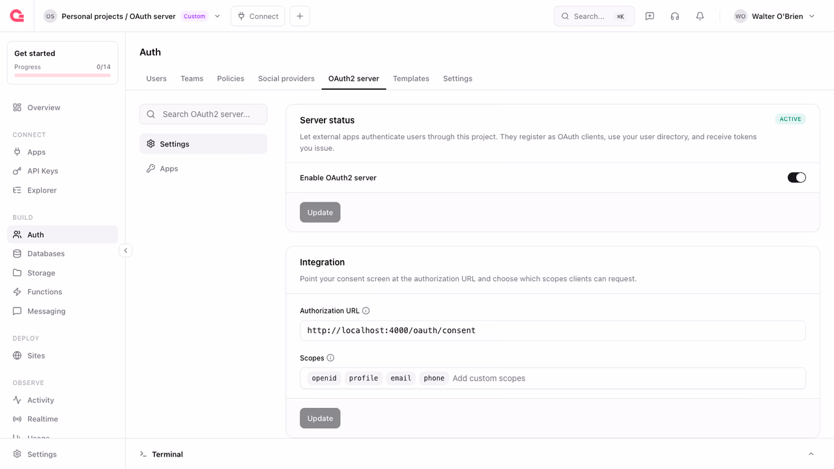Collapse the sidebar with arrow handle
The width and height of the screenshot is (834, 469).
126,250
